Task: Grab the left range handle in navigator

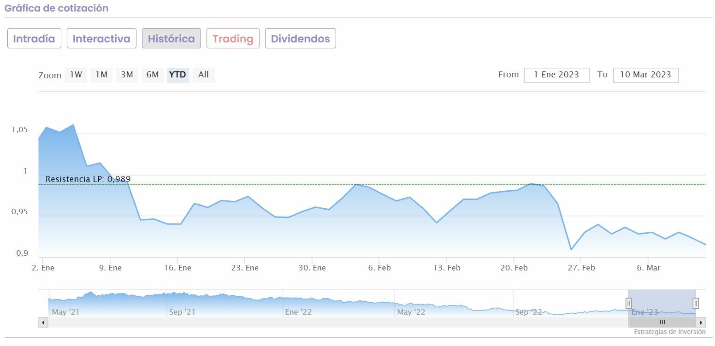Action: [628, 303]
